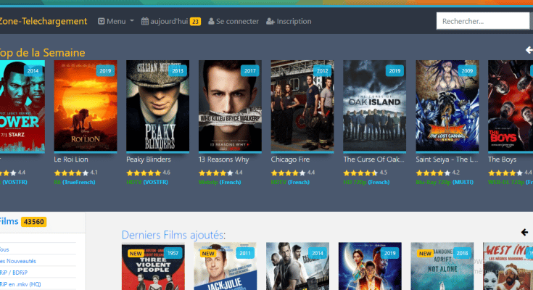Open the Inscription sign-up link
Image resolution: width=533 pixels, height=290 pixels.
pyautogui.click(x=289, y=22)
